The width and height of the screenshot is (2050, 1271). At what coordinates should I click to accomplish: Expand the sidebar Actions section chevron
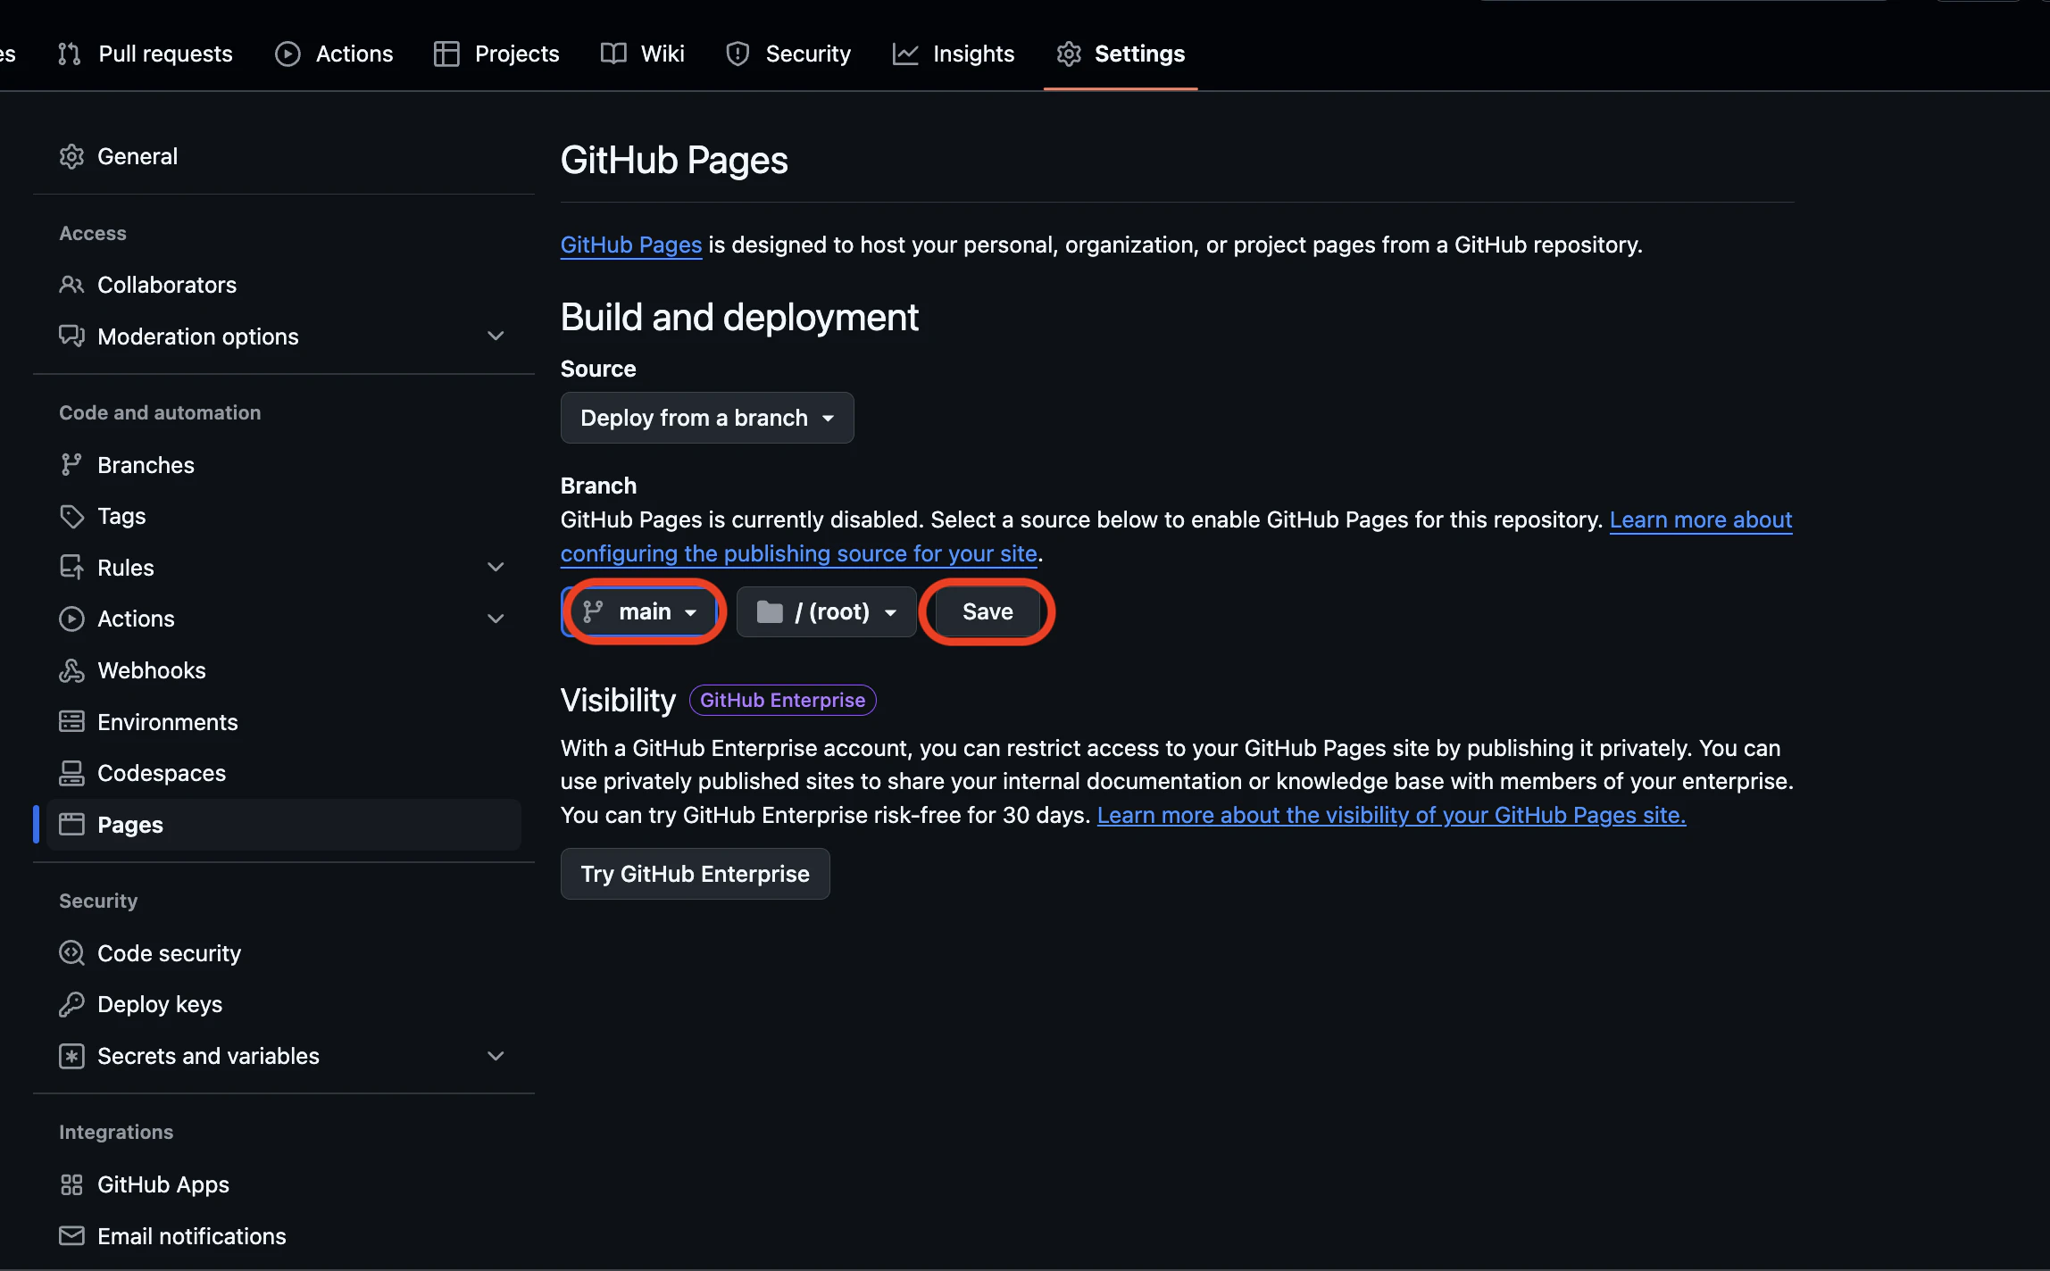pos(496,619)
